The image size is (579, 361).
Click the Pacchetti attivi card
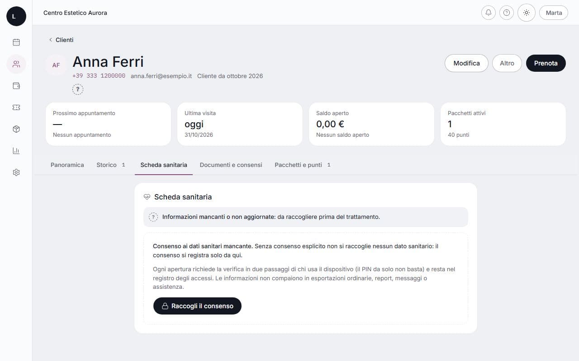point(503,124)
